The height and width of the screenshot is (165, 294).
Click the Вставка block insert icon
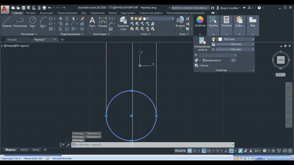pos(180,22)
